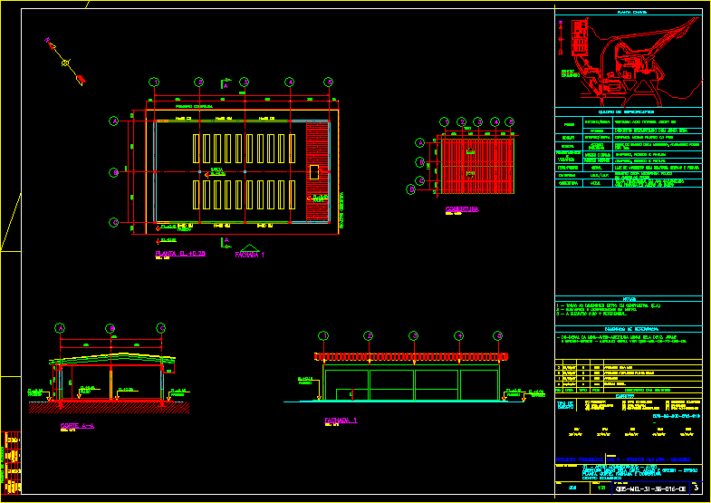711x503 pixels.
Task: Click the CORTE A-A section title
Action: [77, 425]
